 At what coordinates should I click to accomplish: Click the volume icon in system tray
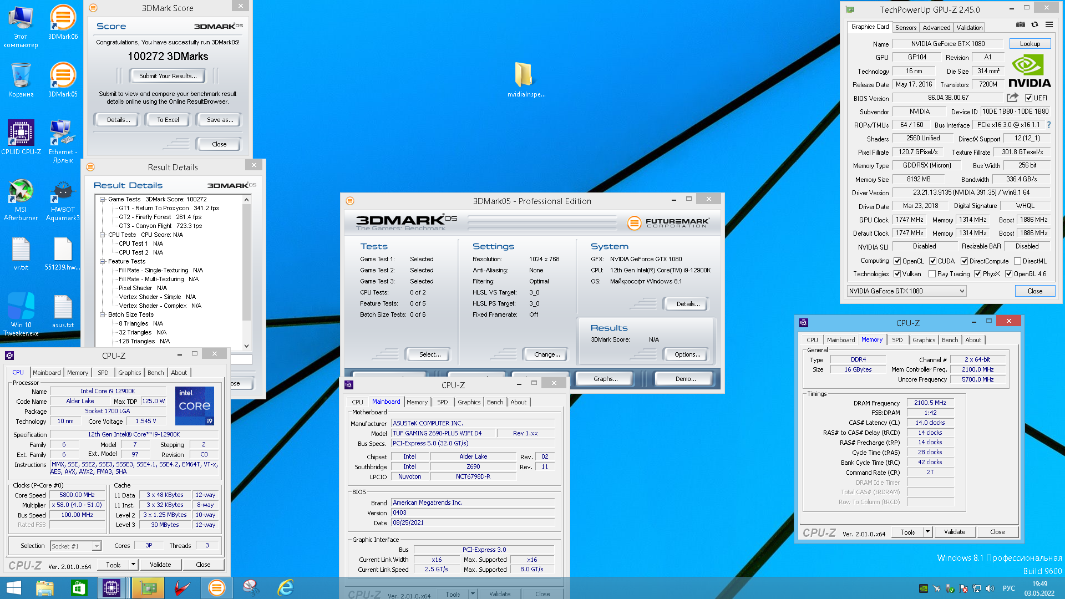pos(990,588)
